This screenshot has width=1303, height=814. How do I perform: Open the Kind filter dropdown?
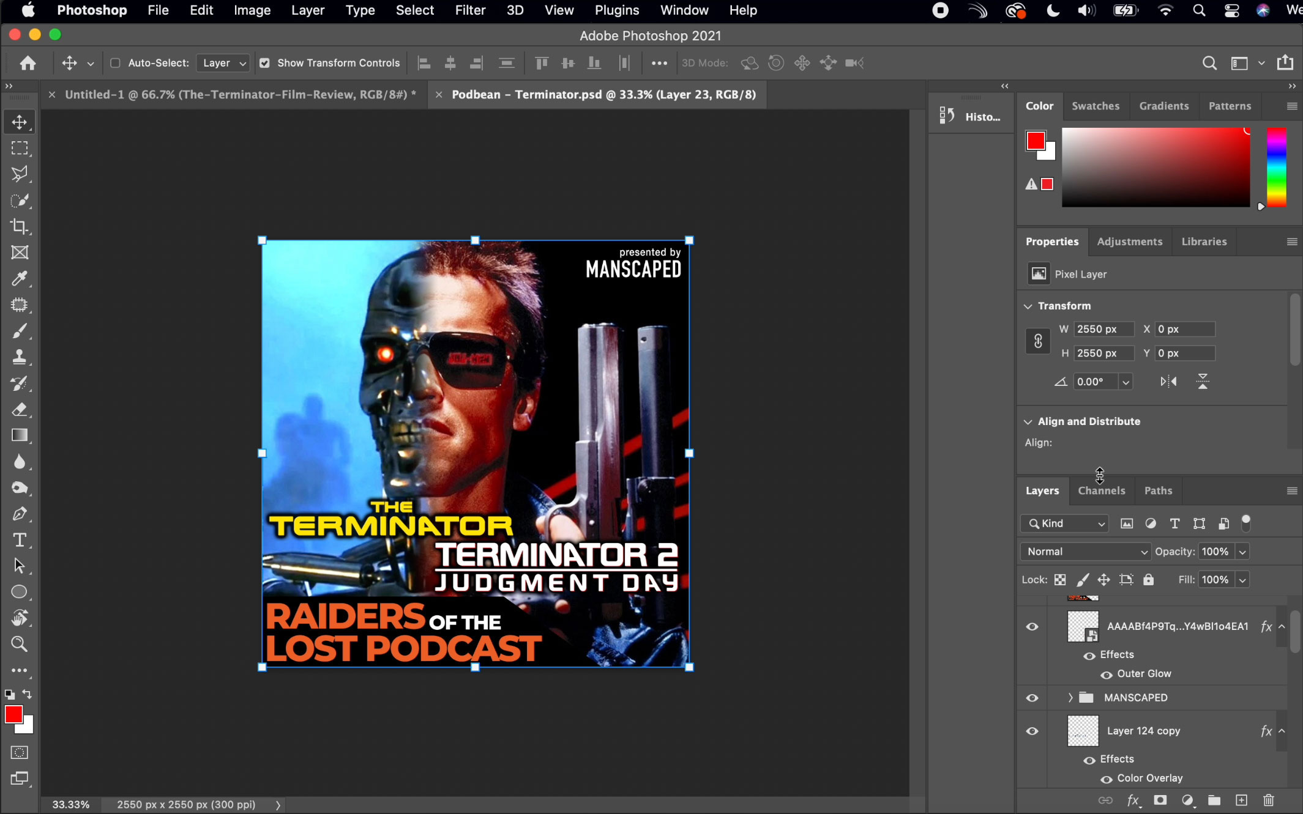tap(1065, 524)
